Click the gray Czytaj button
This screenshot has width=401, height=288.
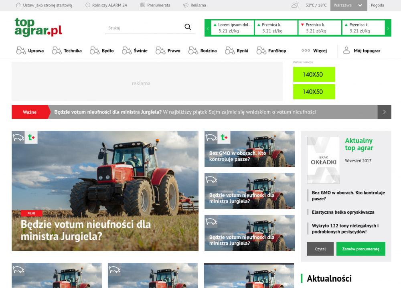[x=320, y=249]
